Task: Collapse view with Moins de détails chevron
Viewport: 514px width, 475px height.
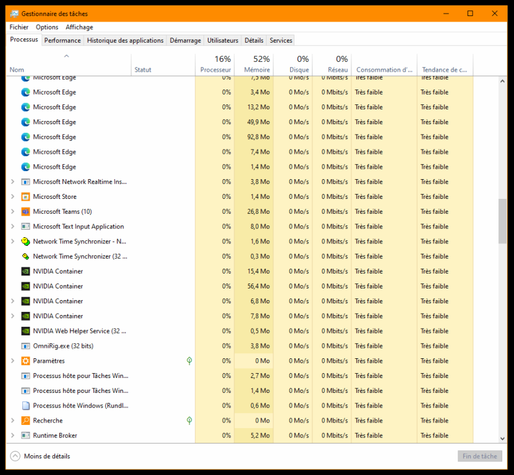Action: [15, 456]
